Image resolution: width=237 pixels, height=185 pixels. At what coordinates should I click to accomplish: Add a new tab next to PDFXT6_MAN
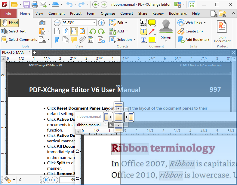[x=35, y=53]
